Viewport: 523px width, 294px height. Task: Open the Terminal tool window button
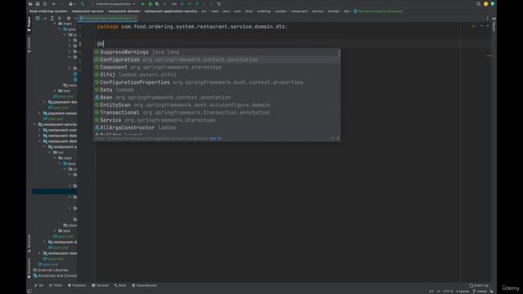pyautogui.click(x=100, y=285)
